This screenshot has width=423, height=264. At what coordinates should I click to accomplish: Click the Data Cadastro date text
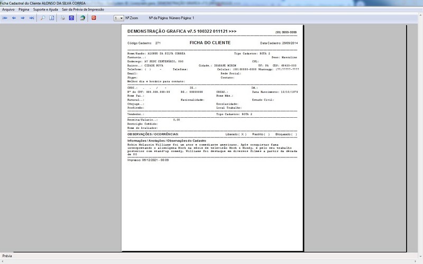pyautogui.click(x=279, y=43)
